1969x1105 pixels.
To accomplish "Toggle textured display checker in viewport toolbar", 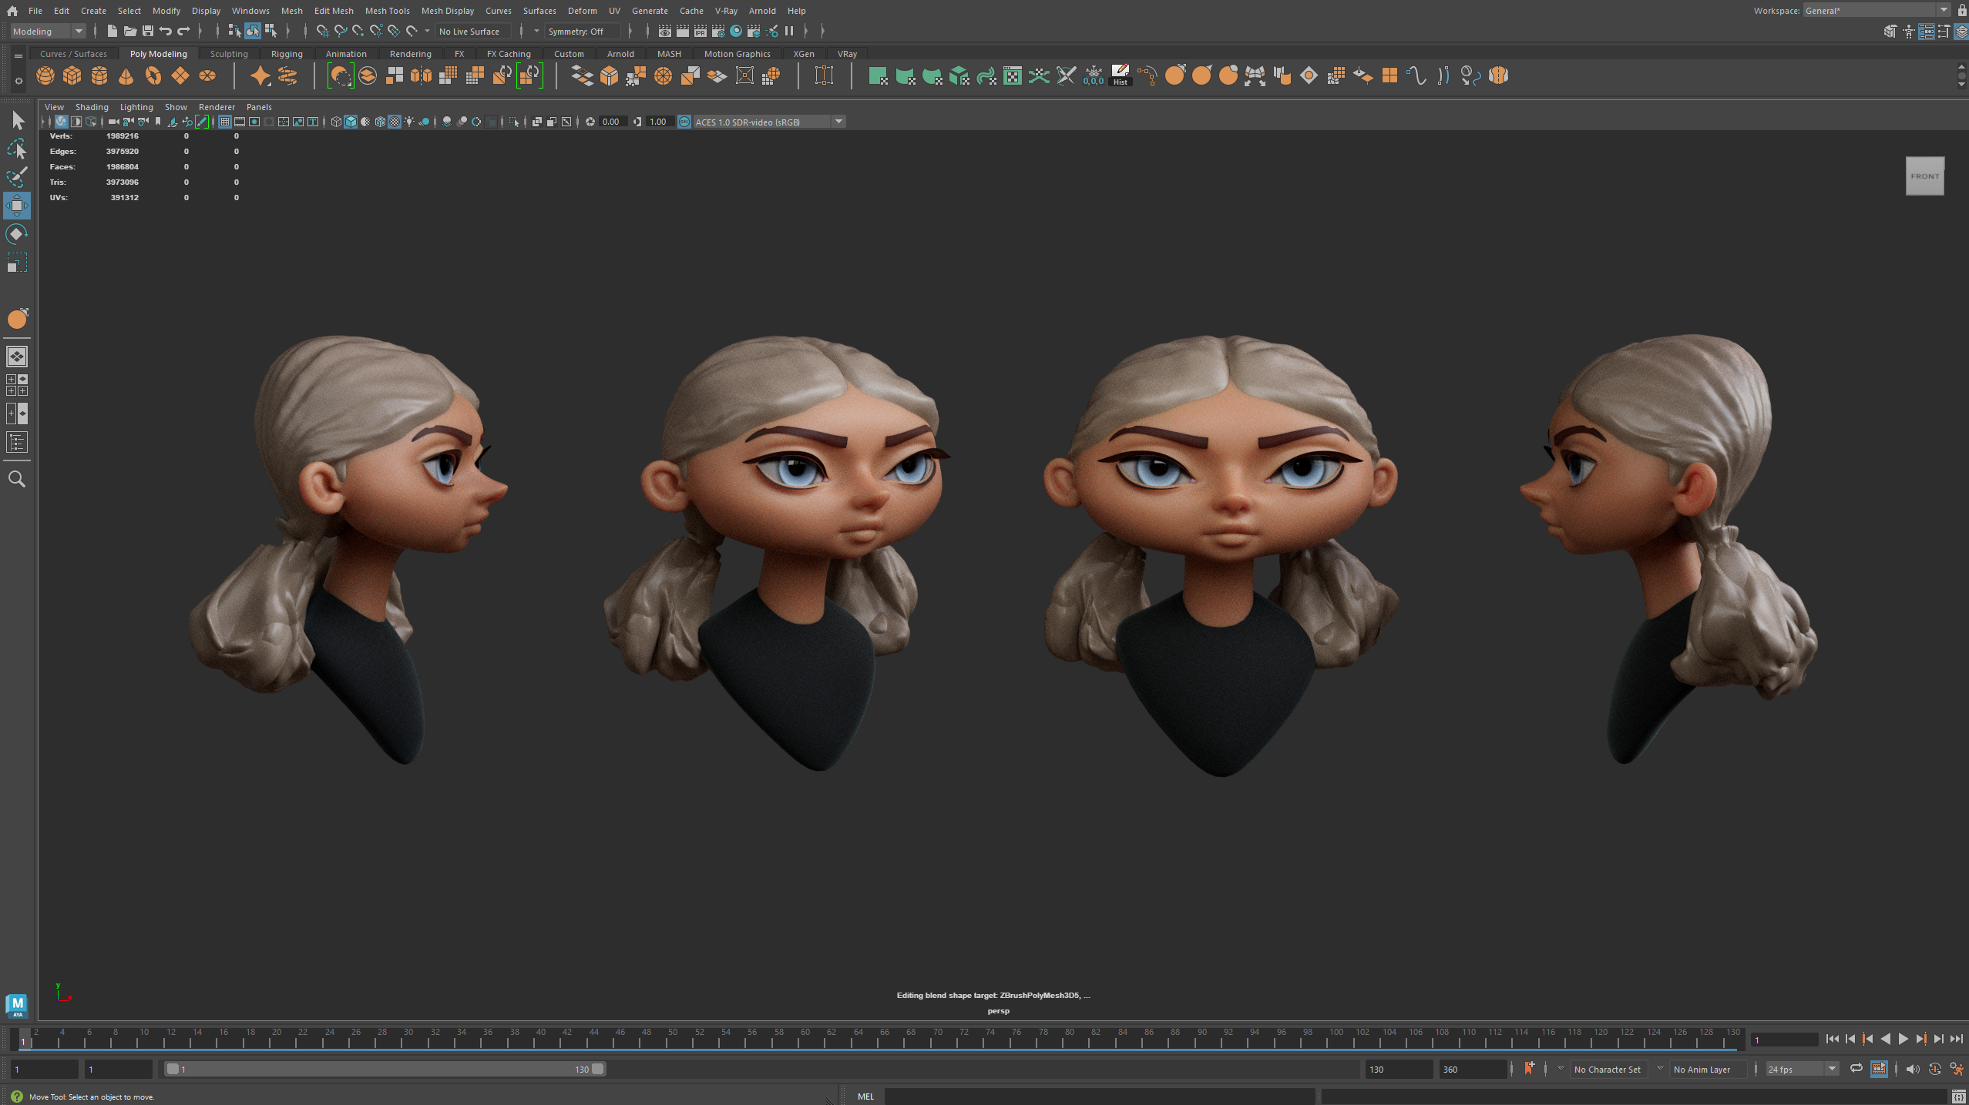I will pyautogui.click(x=395, y=122).
